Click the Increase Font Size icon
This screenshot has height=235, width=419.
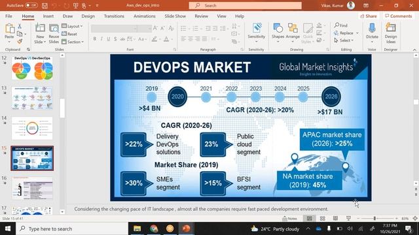(155, 28)
